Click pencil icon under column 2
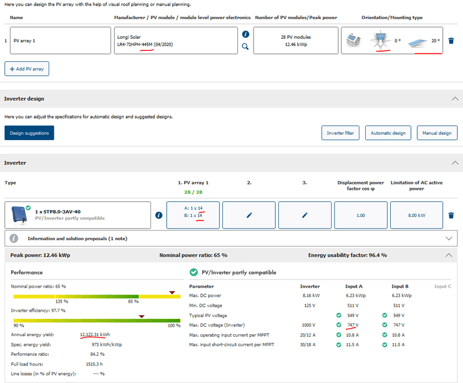The width and height of the screenshot is (463, 383). coord(249,215)
